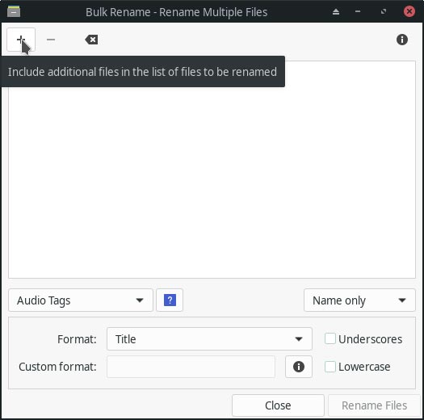Remove selected files with the minus icon
The image size is (424, 420).
(51, 40)
